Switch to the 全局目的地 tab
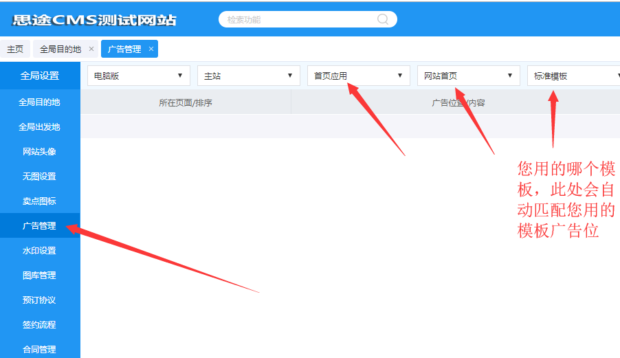Screen dimensions: 620x358 60,49
